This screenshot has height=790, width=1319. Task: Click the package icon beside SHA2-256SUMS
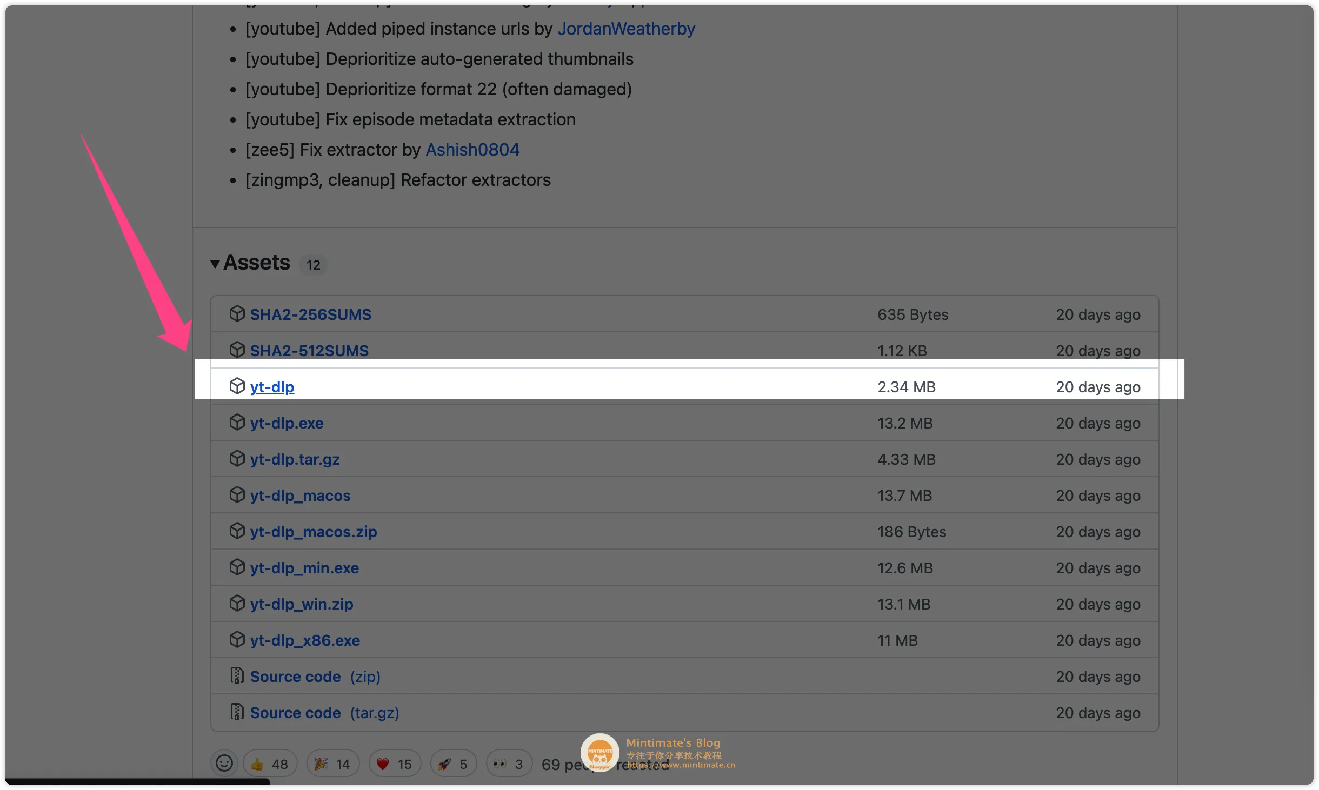pyautogui.click(x=237, y=314)
